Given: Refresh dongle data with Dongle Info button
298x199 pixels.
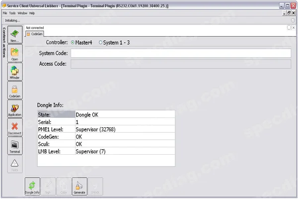Looking at the screenshot, I should pos(32,187).
